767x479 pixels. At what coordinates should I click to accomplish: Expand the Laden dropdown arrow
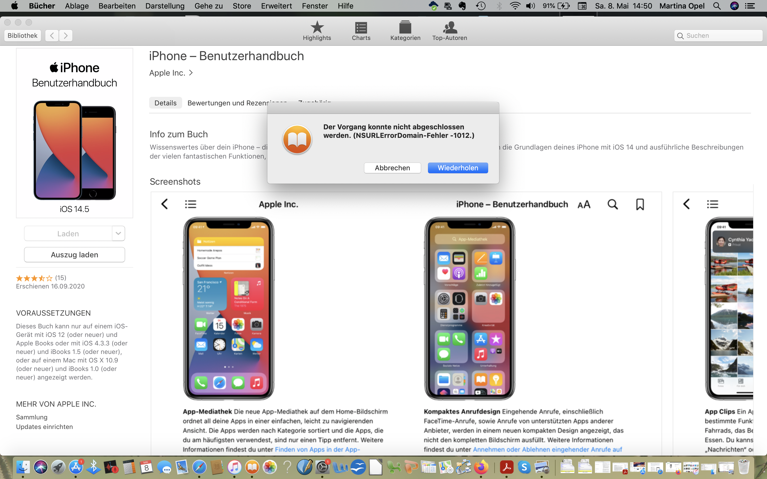pos(118,233)
